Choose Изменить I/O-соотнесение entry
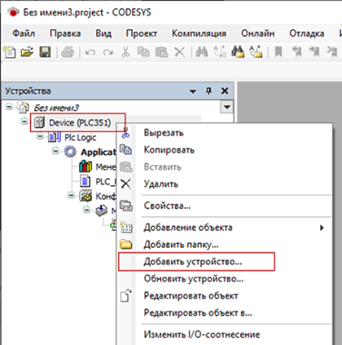342x345 pixels. coord(202,335)
